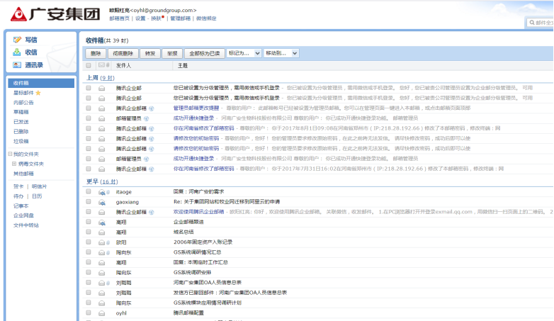Screen dimensions: 554x321
Task: Tick the checkbox for 域名总结 mail
Action: pos(89,232)
